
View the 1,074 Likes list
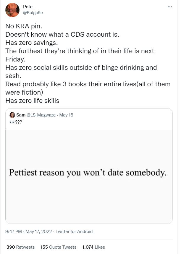(x=93, y=247)
